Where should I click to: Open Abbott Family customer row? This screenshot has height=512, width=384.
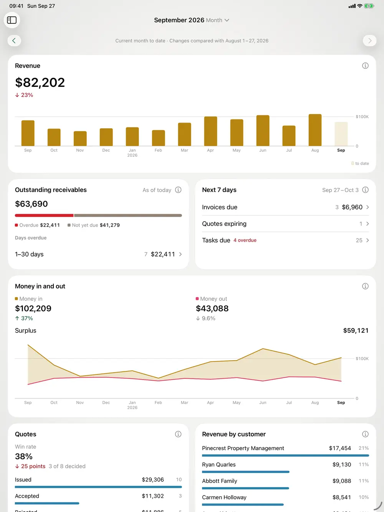[285, 484]
